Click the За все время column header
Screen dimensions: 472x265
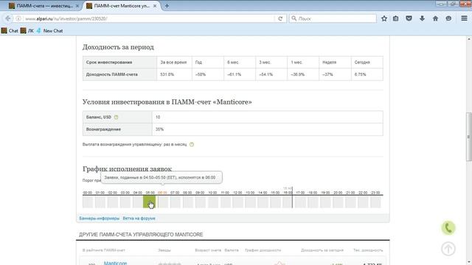(x=173, y=63)
